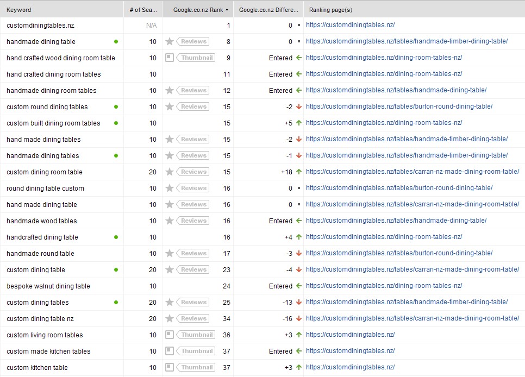This screenshot has width=525, height=377.
Task: Click the Google.co.nz Difference column header
Action: coord(268,10)
